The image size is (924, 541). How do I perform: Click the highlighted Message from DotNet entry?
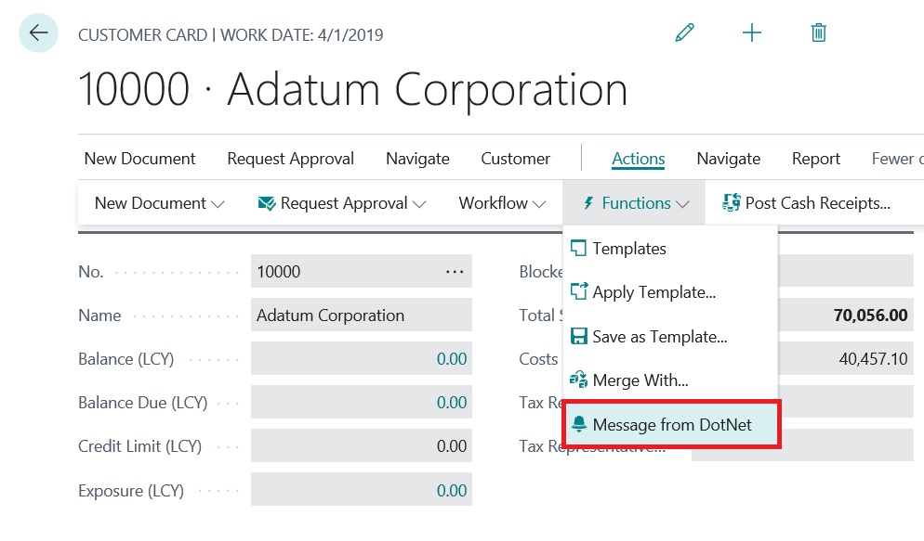[x=671, y=424]
